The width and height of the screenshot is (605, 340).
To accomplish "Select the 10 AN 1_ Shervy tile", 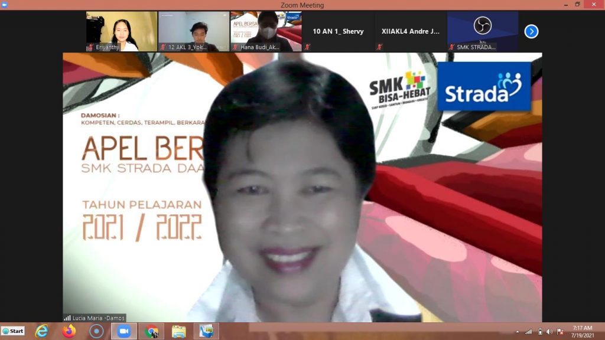I will click(x=338, y=31).
